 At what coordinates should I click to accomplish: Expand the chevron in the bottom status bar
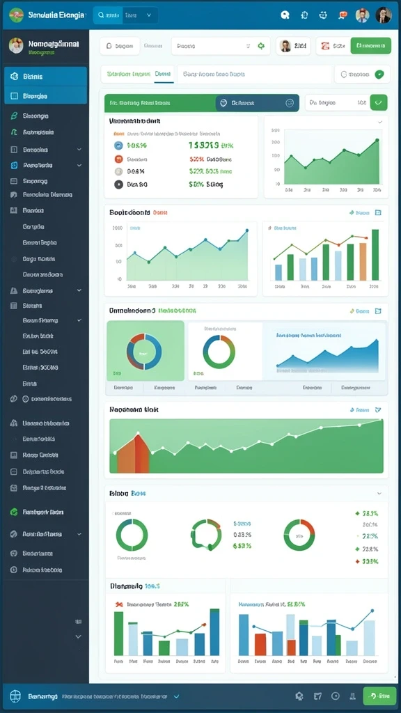(176, 696)
